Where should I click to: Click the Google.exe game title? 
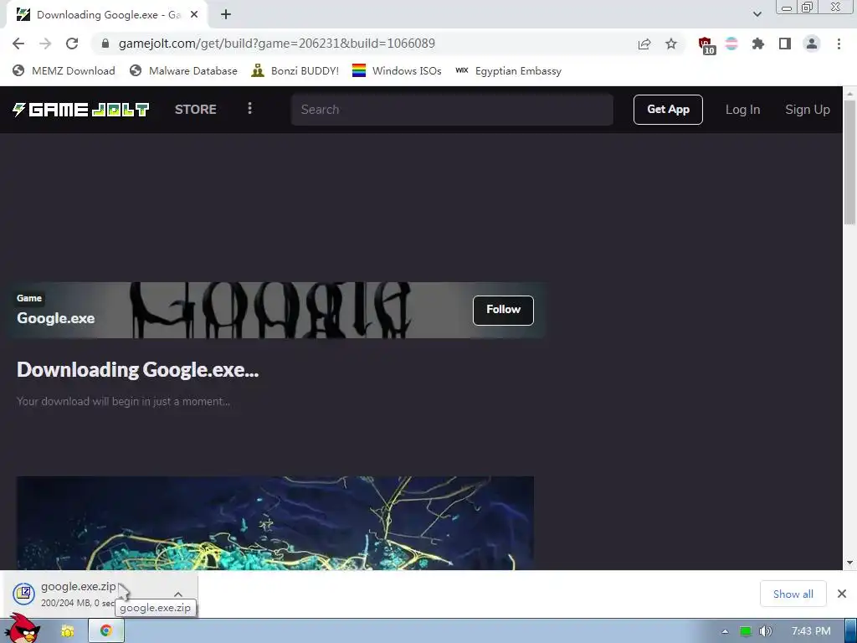tap(56, 318)
